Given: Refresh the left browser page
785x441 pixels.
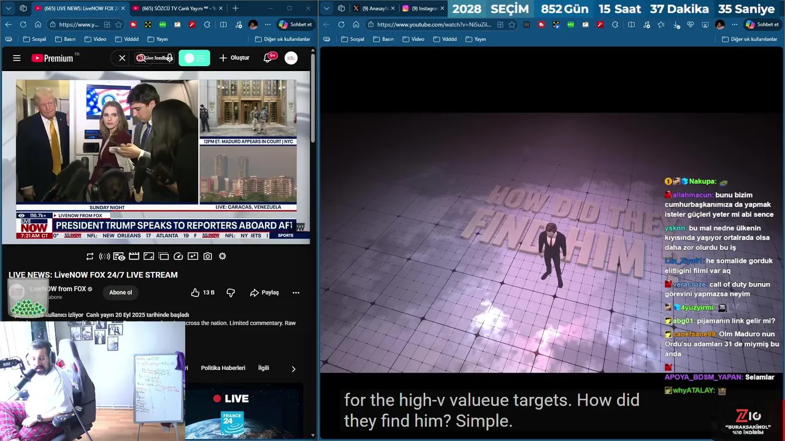Looking at the screenshot, I should [23, 24].
